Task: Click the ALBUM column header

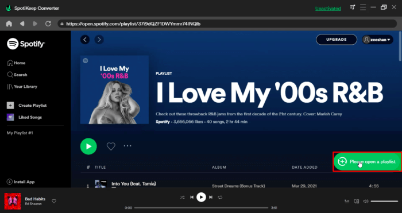Action: tap(219, 168)
